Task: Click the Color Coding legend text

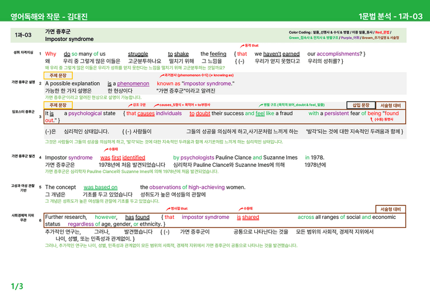Action: pos(344,35)
